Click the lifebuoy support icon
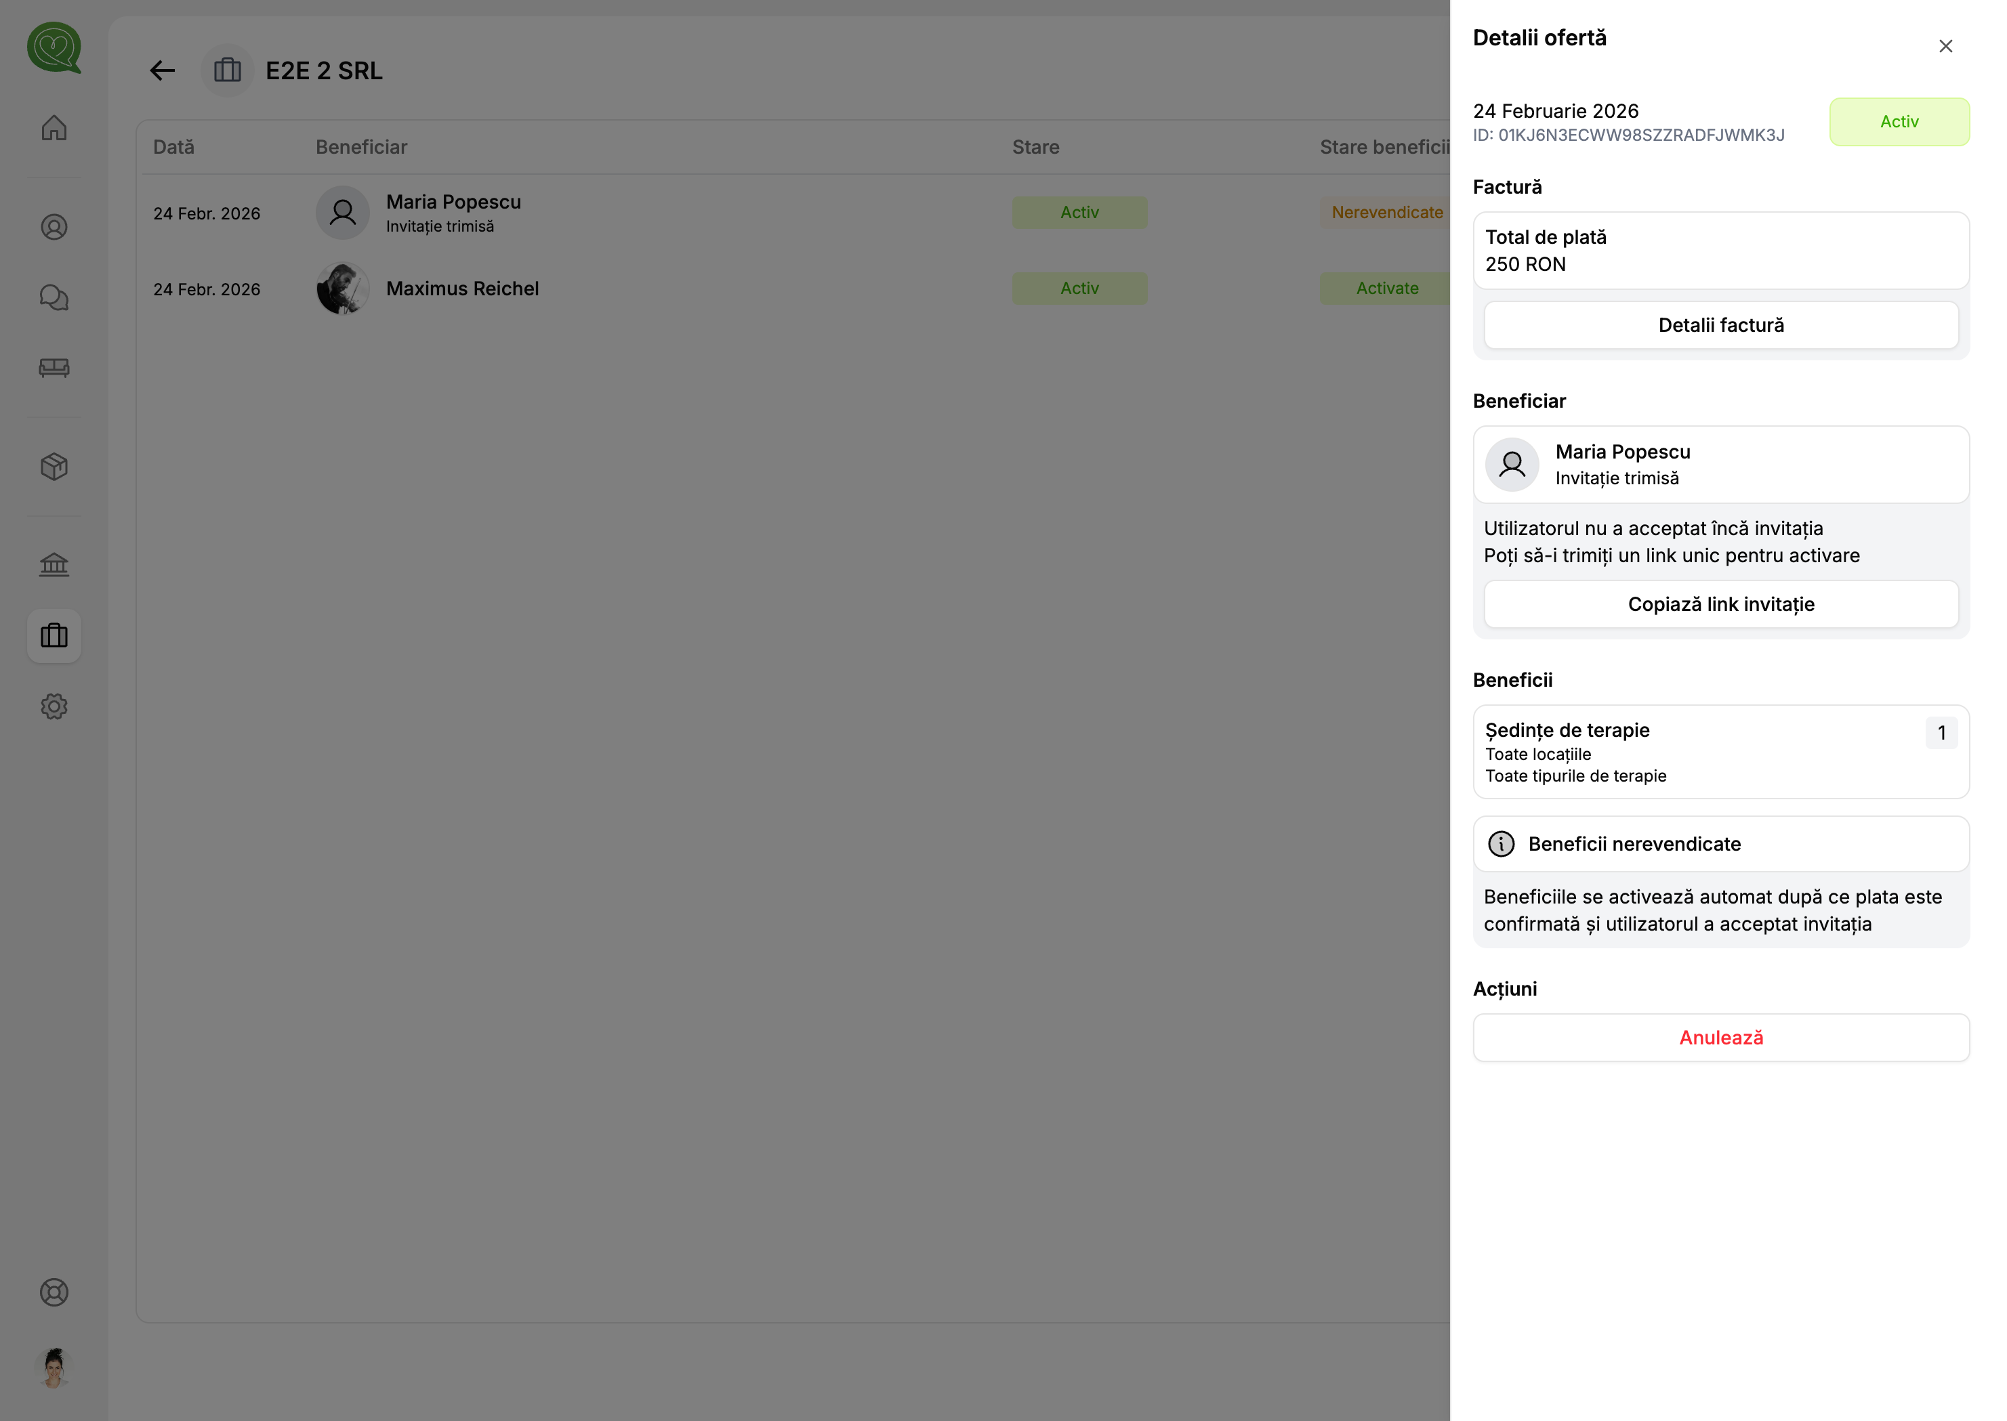 (54, 1292)
